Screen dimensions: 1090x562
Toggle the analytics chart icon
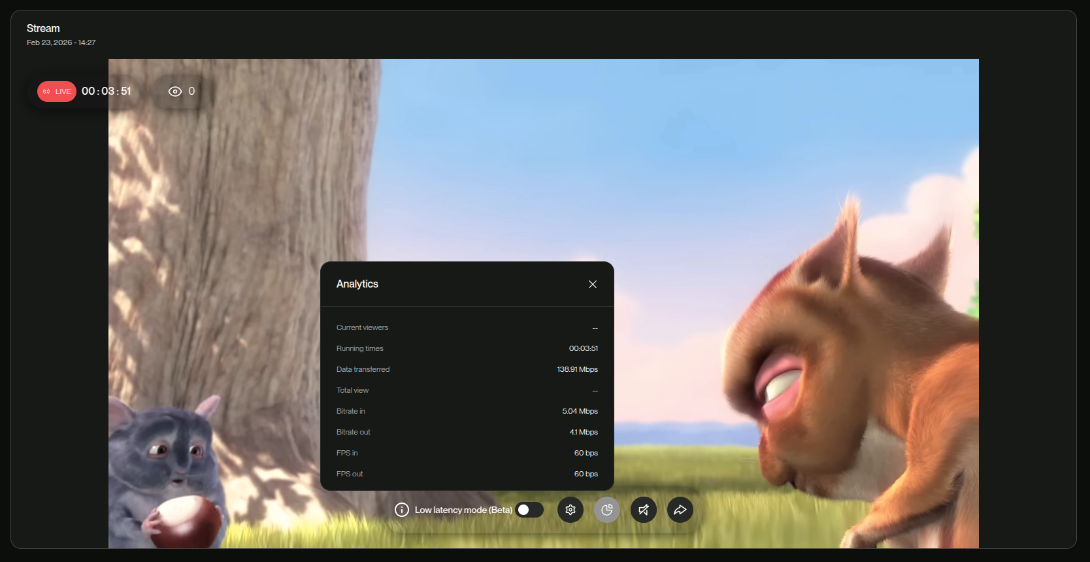(607, 510)
